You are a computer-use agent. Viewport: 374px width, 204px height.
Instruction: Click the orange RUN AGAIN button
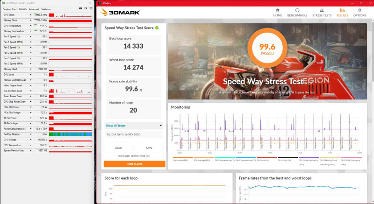tap(135, 164)
